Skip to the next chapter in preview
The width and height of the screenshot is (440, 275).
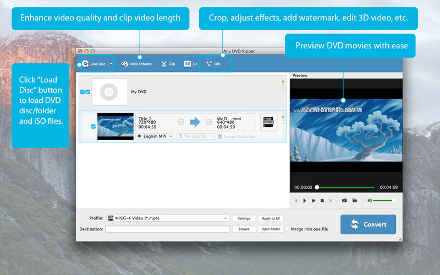[331, 201]
